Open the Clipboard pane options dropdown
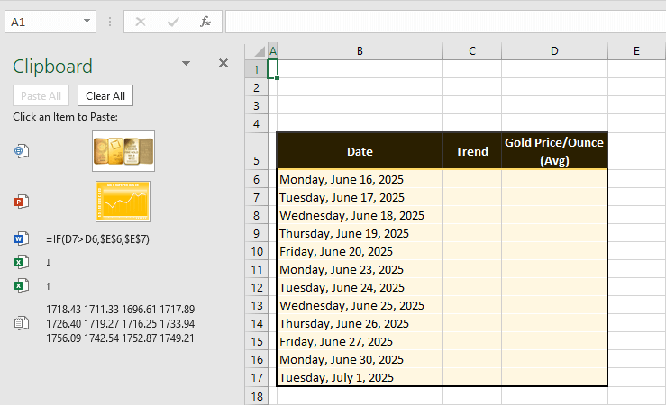 point(186,64)
